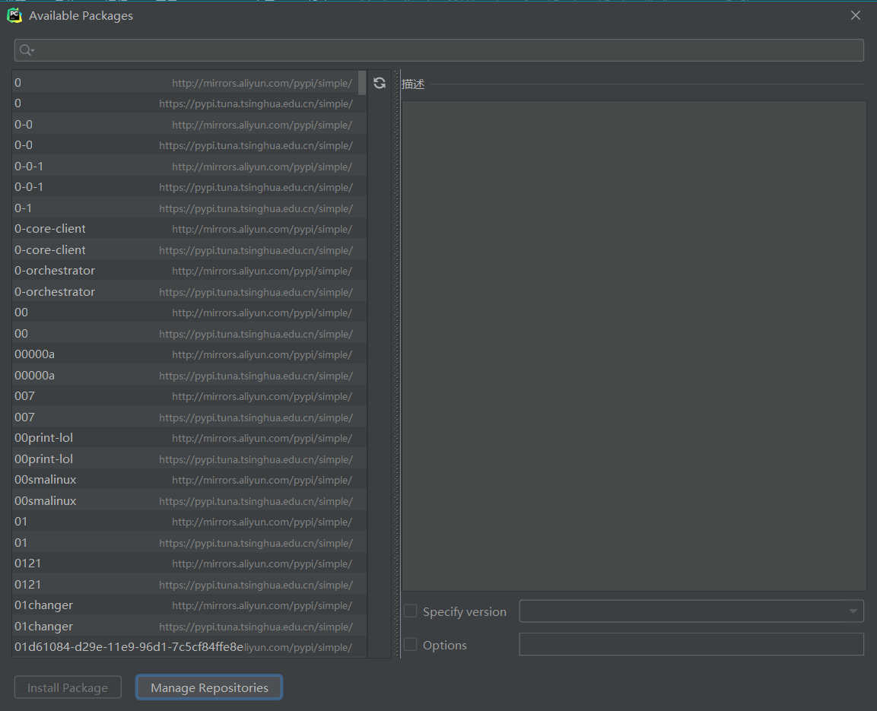Click the 描述 description label
The width and height of the screenshot is (877, 711).
point(413,84)
